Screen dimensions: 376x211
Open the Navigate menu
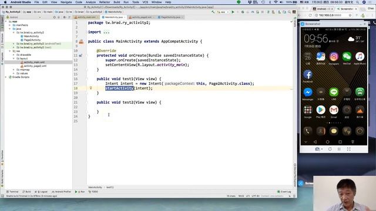pos(66,2)
